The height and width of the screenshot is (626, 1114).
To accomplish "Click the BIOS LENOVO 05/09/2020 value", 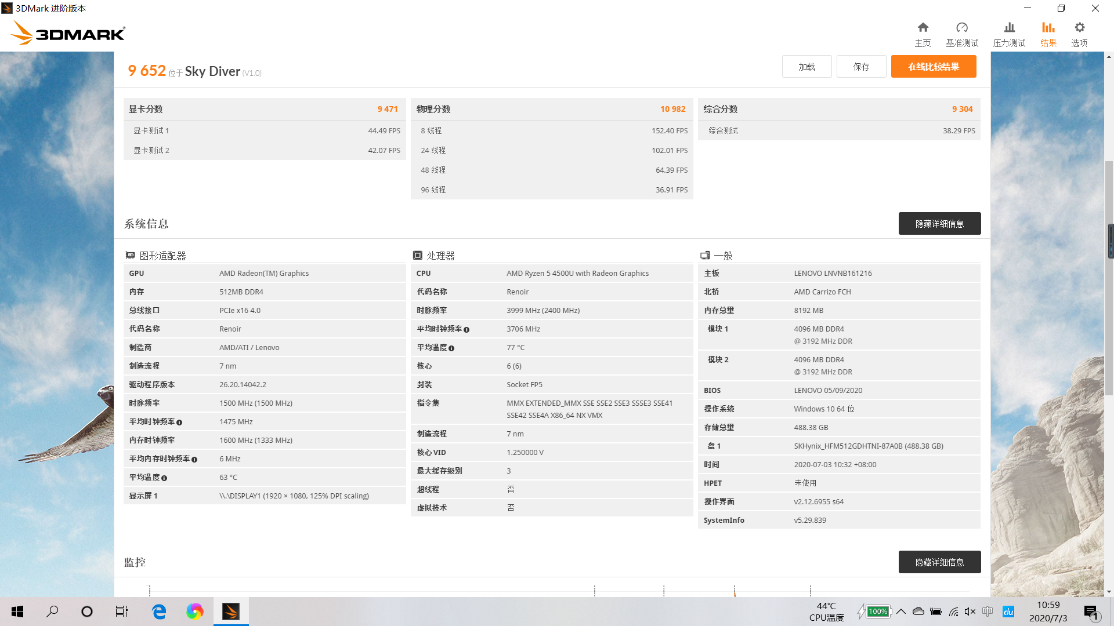I will tap(828, 391).
